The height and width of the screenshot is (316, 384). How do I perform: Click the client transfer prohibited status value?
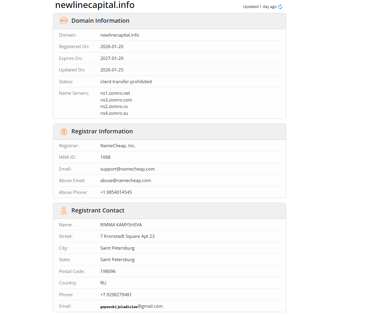(126, 82)
